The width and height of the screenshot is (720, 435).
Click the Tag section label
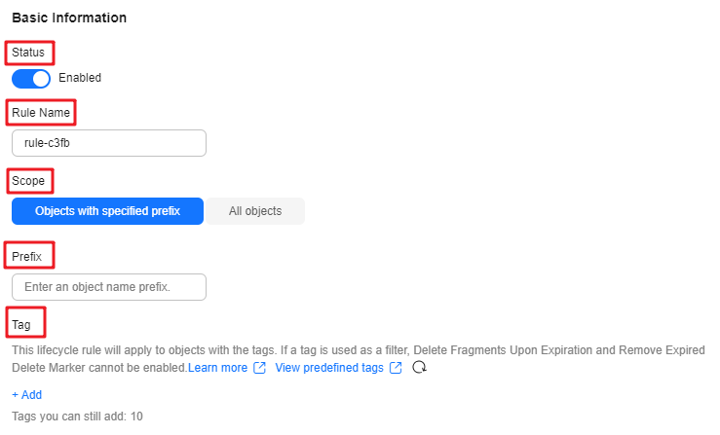point(21,324)
